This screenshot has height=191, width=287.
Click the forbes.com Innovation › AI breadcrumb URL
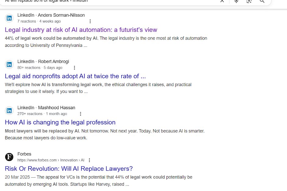(51, 160)
